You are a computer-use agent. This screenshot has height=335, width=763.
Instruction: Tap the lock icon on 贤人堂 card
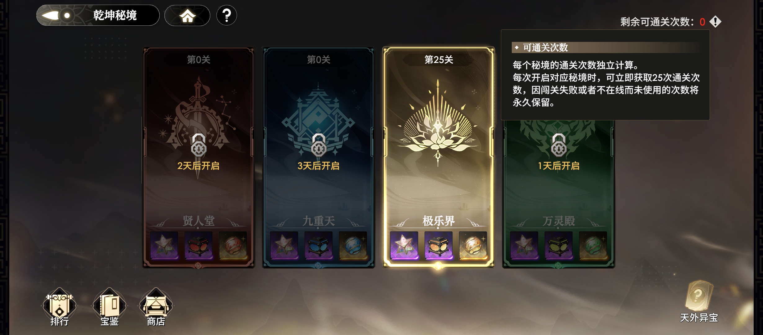pyautogui.click(x=199, y=145)
